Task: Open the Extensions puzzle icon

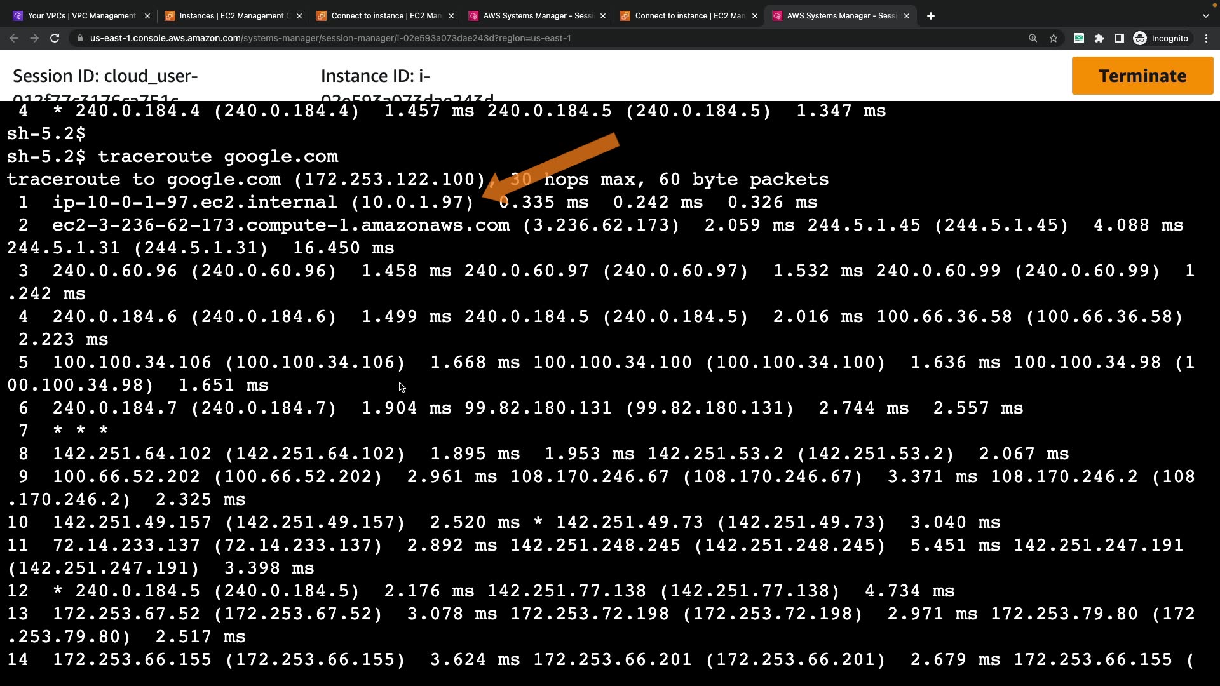Action: 1099,38
